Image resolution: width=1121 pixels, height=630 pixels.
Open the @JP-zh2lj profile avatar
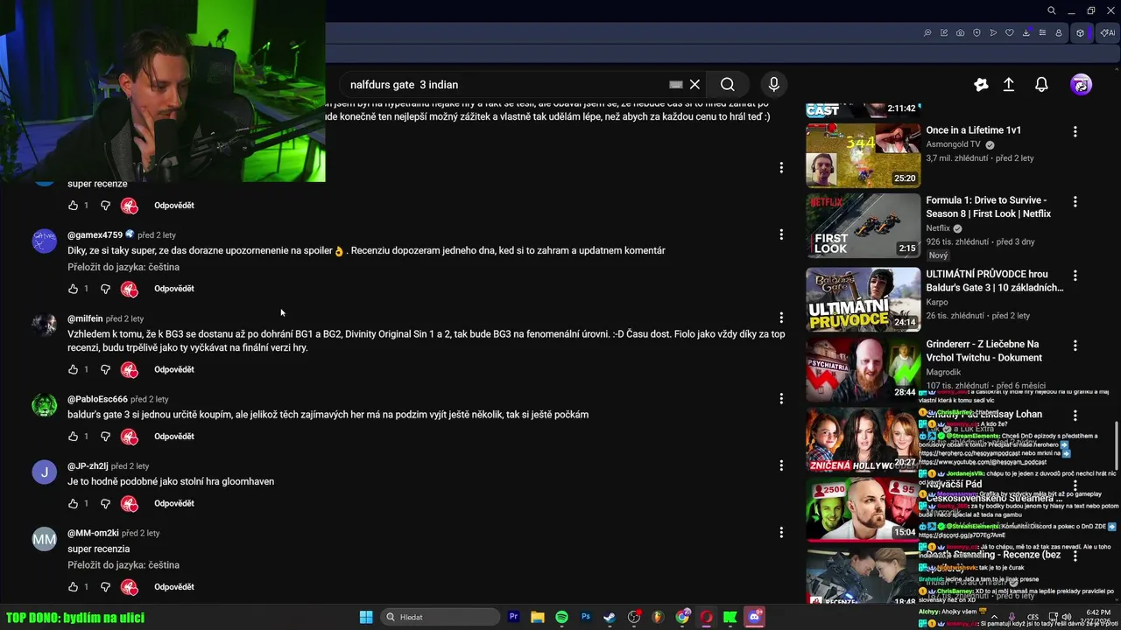(x=45, y=472)
